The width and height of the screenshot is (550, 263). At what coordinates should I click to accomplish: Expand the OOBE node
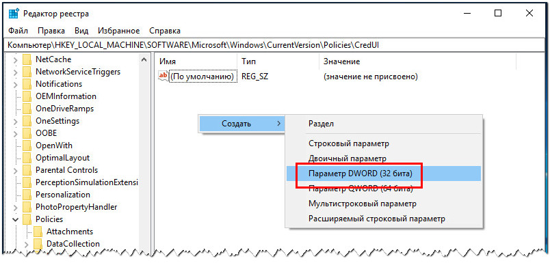click(16, 134)
